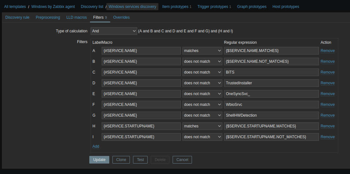
Task: Go to the Preprocessing tab
Action: point(48,17)
